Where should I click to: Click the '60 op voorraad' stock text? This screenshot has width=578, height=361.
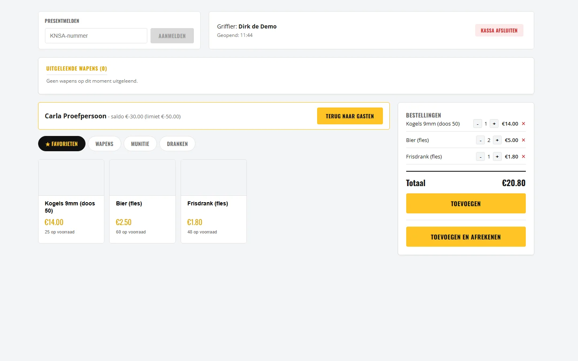[x=131, y=232]
